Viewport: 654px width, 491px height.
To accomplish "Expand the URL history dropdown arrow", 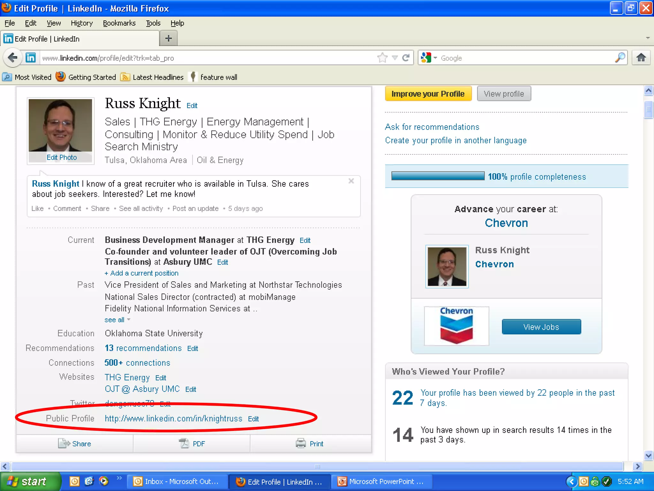I will tap(395, 58).
